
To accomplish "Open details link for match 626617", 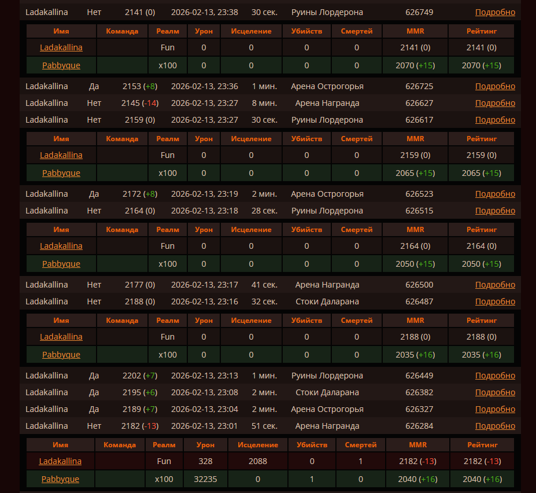I will (x=495, y=120).
